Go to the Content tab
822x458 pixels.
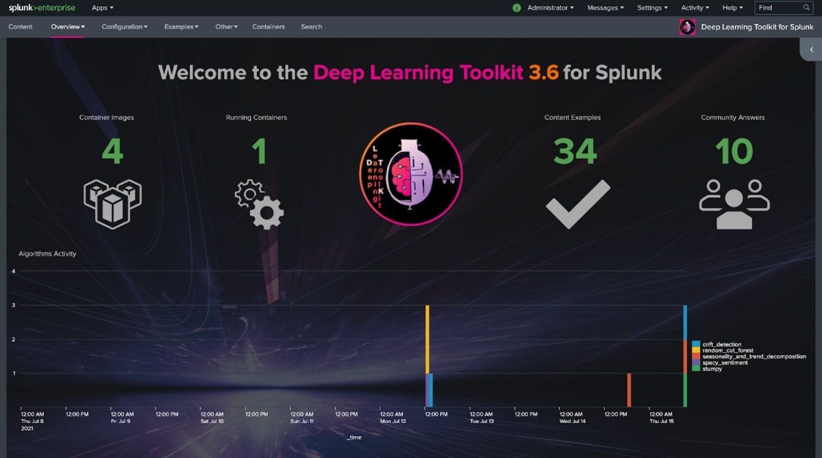click(x=21, y=27)
